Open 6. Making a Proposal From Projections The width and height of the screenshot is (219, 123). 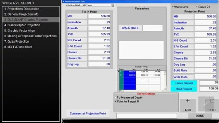pyautogui.click(x=30, y=36)
